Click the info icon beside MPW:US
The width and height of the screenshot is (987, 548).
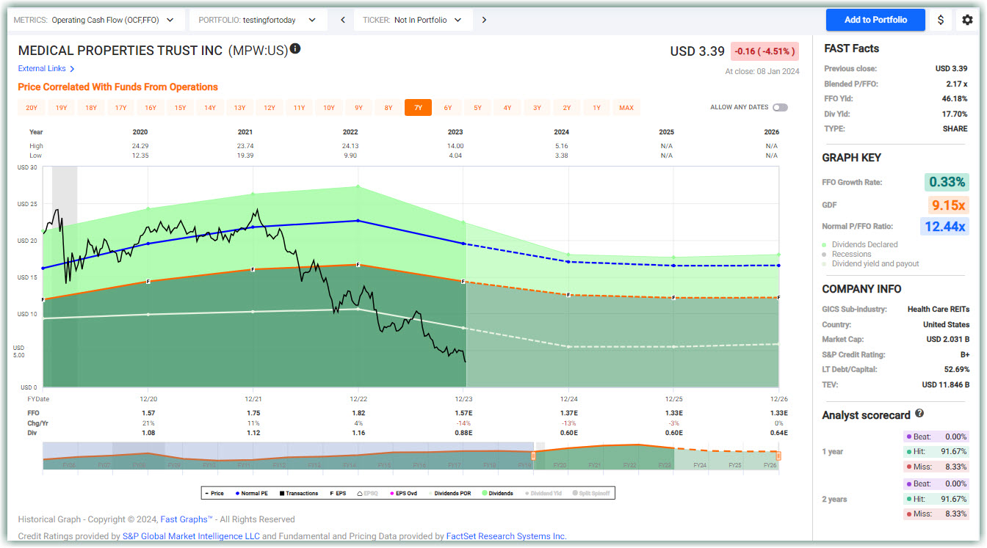coord(295,49)
